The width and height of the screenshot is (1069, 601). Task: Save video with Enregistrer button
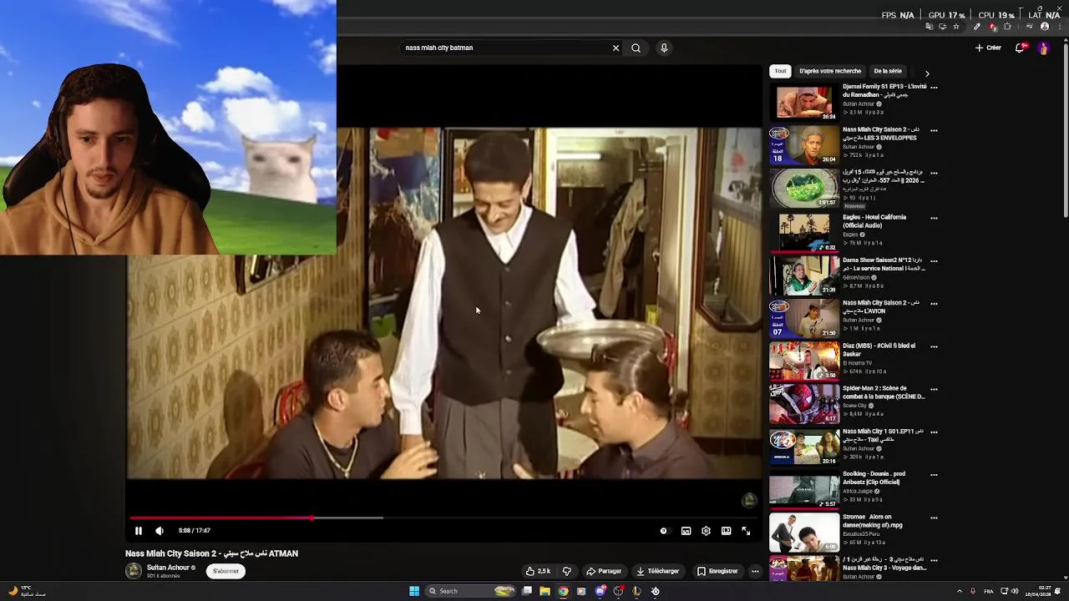click(718, 571)
